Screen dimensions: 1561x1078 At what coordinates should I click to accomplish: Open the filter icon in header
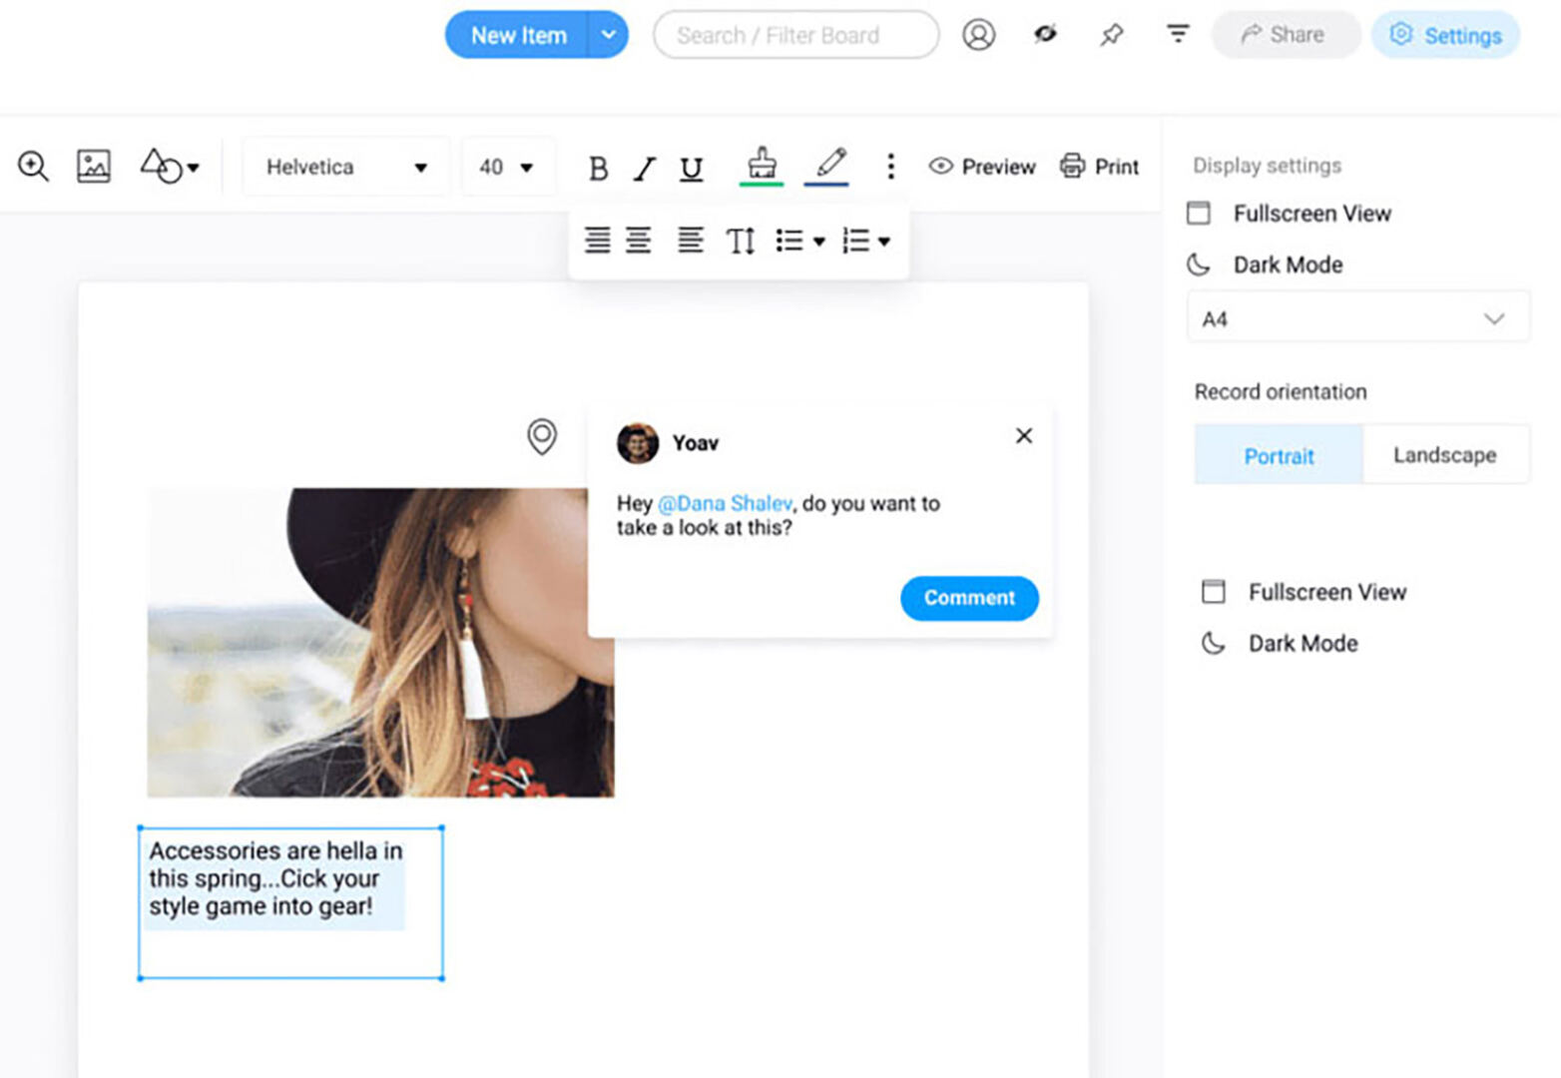point(1178,35)
